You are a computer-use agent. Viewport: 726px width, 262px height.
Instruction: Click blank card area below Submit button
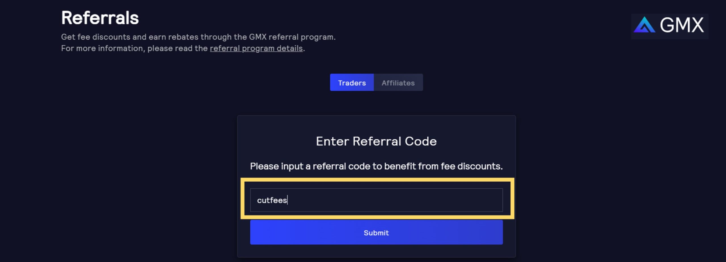click(x=376, y=251)
